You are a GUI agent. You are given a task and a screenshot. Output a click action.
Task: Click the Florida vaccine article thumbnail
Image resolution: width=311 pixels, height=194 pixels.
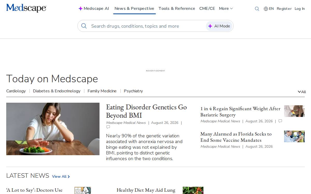[294, 136]
